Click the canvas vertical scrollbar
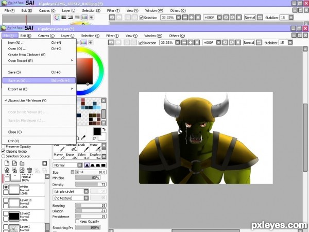 coord(305,137)
